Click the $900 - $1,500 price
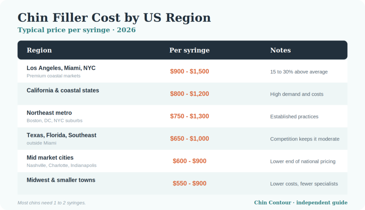This screenshot has width=365, height=210. (190, 71)
